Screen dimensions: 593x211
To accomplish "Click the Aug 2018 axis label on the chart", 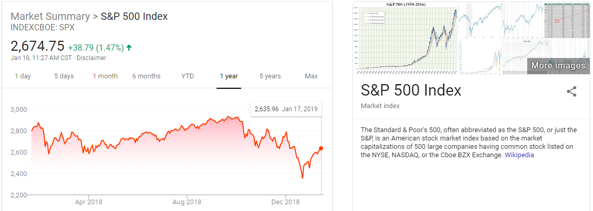I will click(186, 202).
